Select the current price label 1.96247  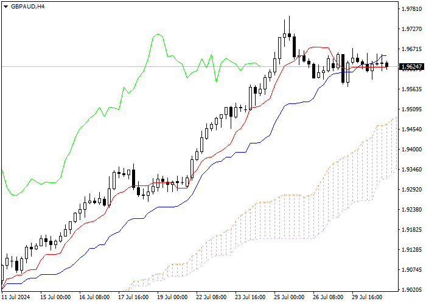coord(411,67)
